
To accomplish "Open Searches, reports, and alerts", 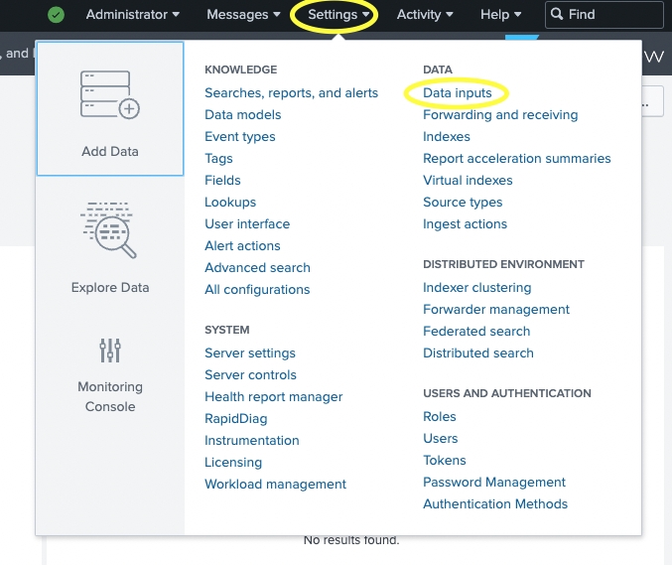I will click(291, 93).
